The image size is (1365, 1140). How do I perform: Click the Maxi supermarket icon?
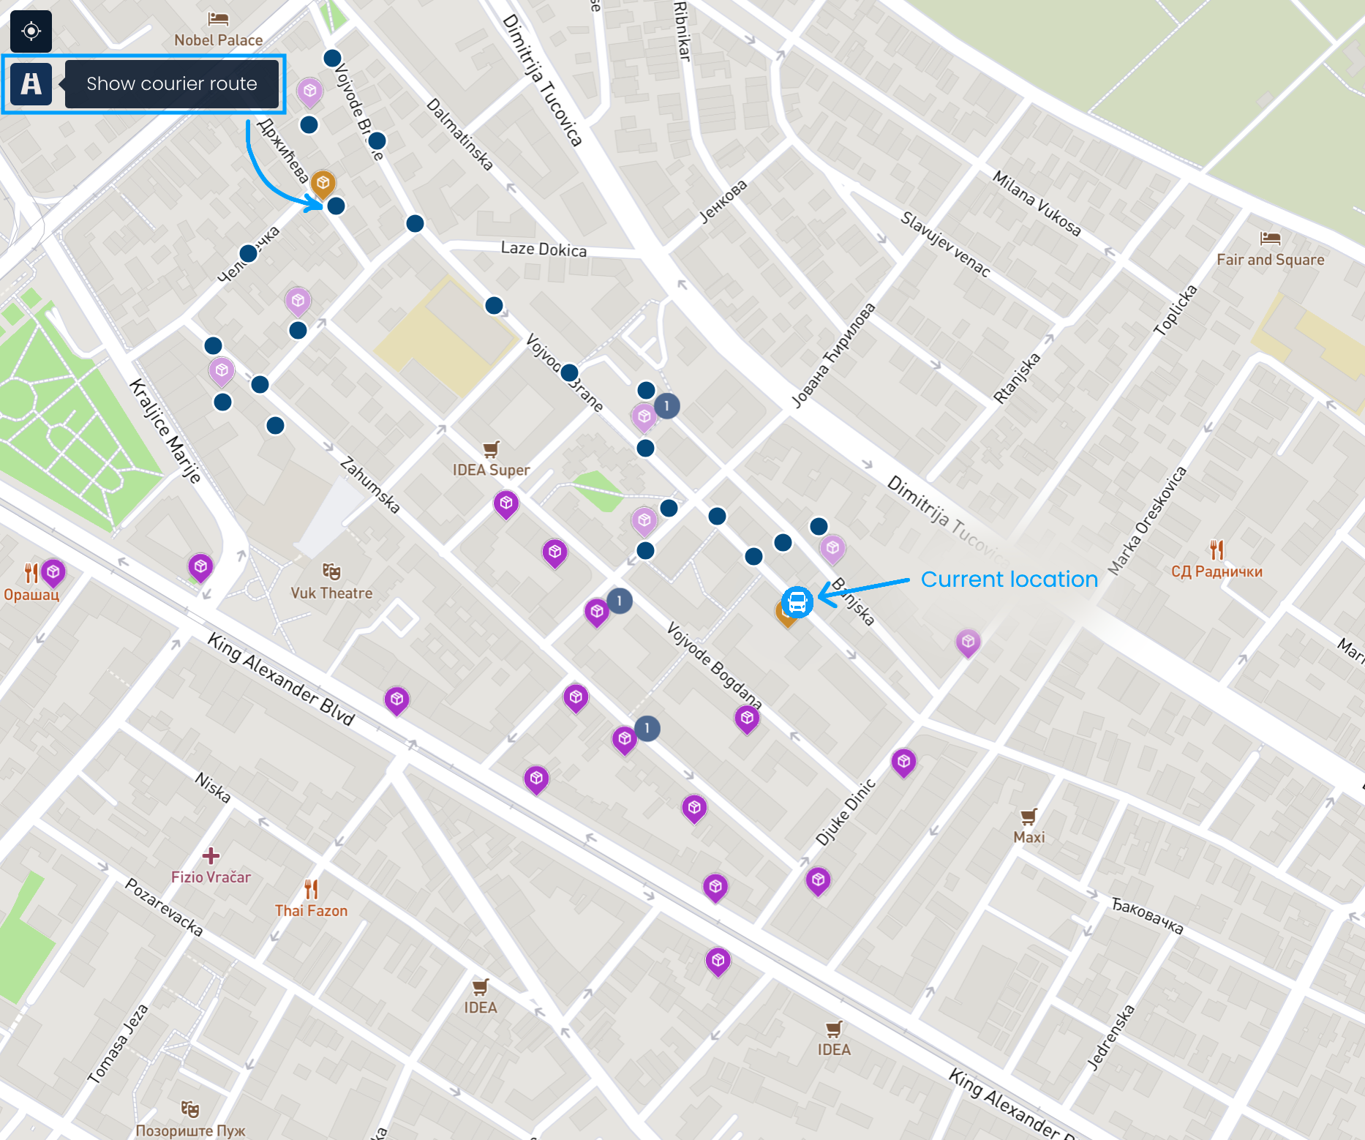(1029, 817)
